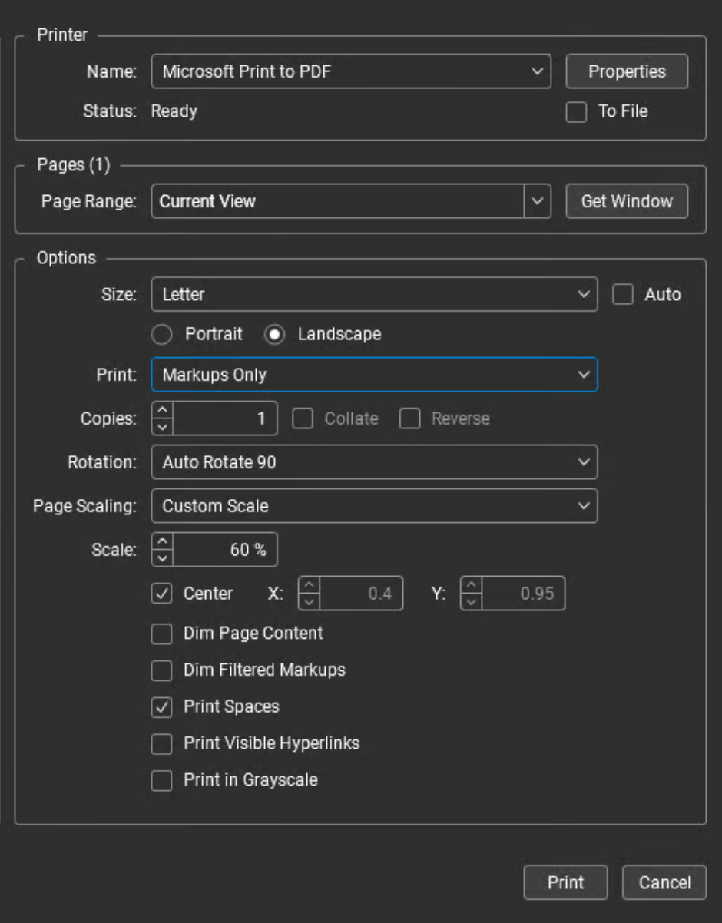Enable Dim Page Content
This screenshot has height=923, width=722.
point(161,634)
